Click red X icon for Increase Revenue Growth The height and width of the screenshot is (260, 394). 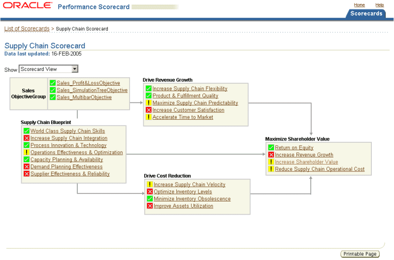click(x=271, y=155)
